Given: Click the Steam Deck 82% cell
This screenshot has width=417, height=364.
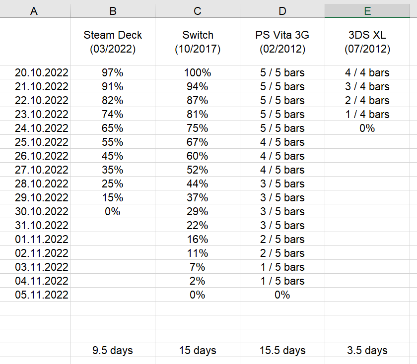Looking at the screenshot, I should (x=113, y=100).
